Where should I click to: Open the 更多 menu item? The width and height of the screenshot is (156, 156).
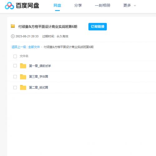point(127,5)
